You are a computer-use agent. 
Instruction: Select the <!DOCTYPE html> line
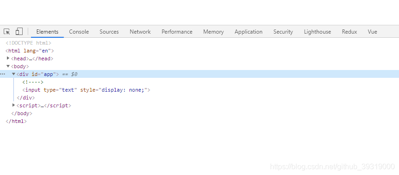click(29, 43)
